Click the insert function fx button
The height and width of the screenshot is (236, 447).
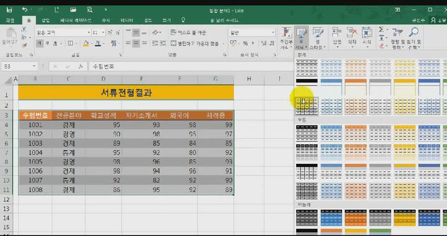pyautogui.click(x=81, y=66)
